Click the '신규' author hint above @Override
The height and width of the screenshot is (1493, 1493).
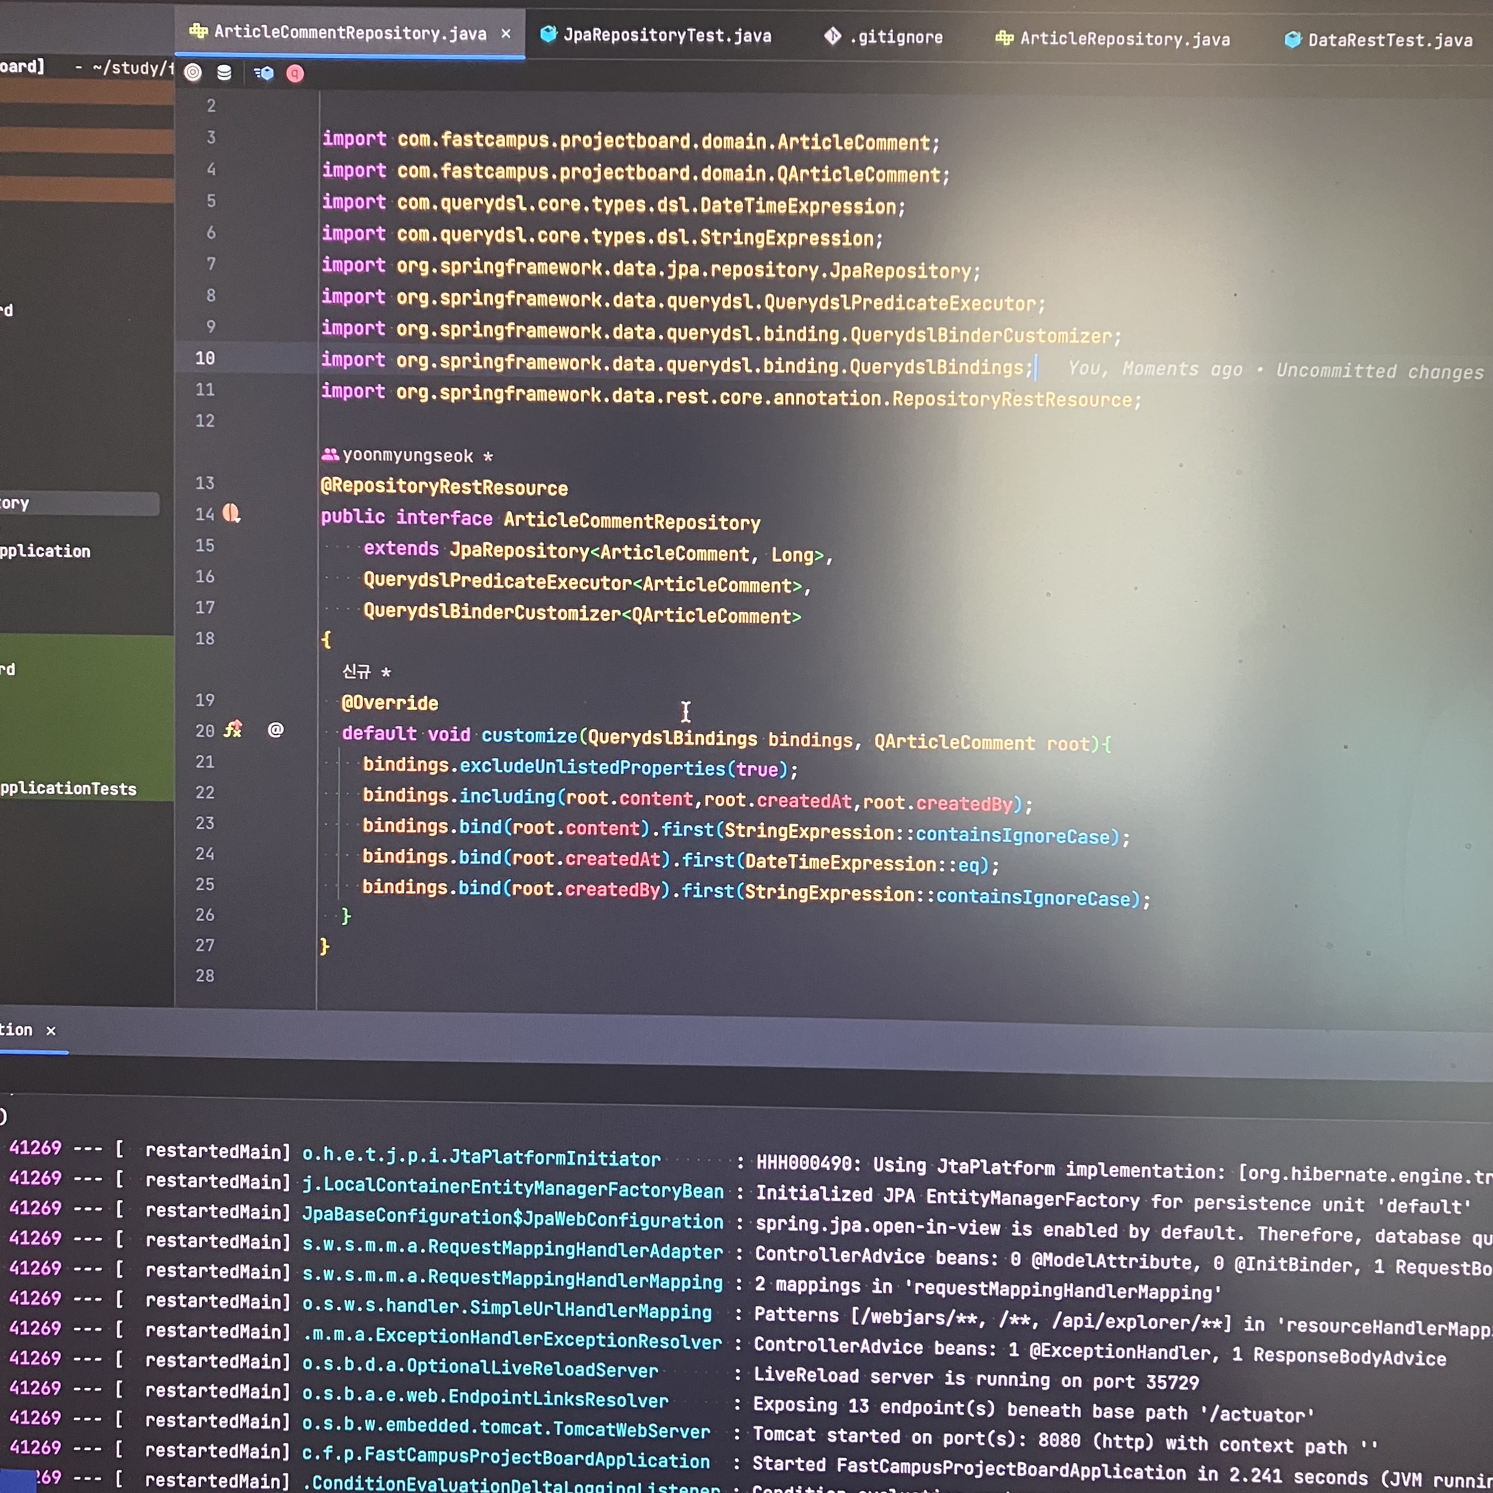[x=357, y=671]
